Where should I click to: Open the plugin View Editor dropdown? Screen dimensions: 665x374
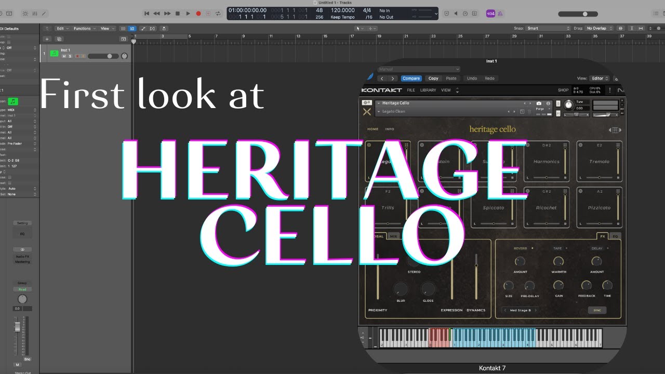pyautogui.click(x=600, y=78)
